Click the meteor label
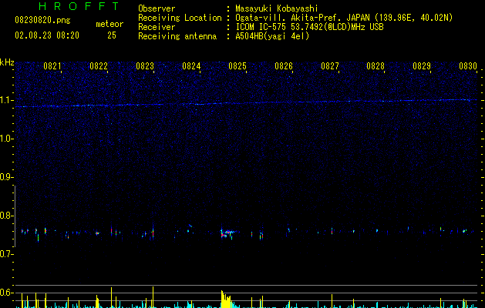 109,24
